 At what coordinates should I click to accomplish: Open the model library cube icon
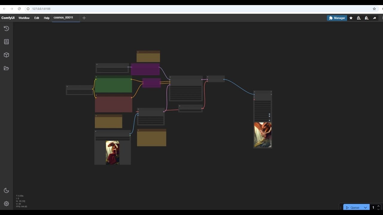pos(6,55)
